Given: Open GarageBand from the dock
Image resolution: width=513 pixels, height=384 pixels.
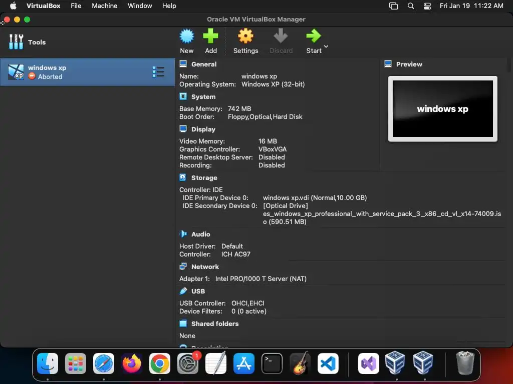Looking at the screenshot, I should click(300, 363).
